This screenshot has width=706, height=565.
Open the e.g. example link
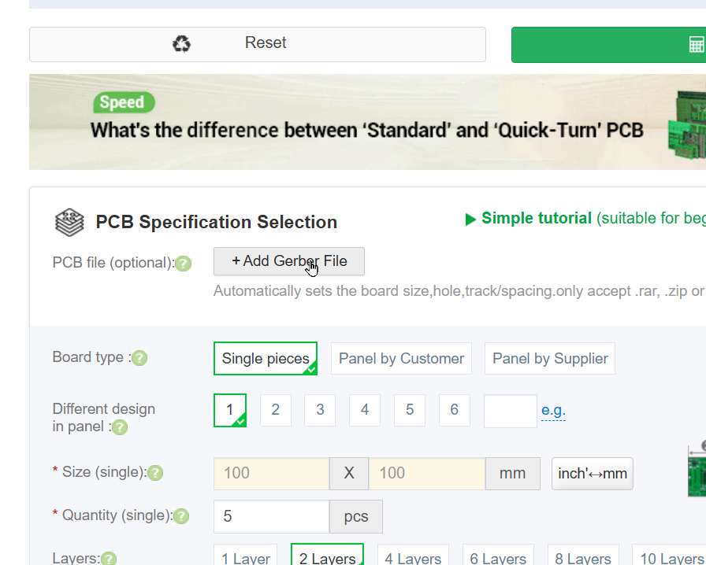(x=553, y=410)
